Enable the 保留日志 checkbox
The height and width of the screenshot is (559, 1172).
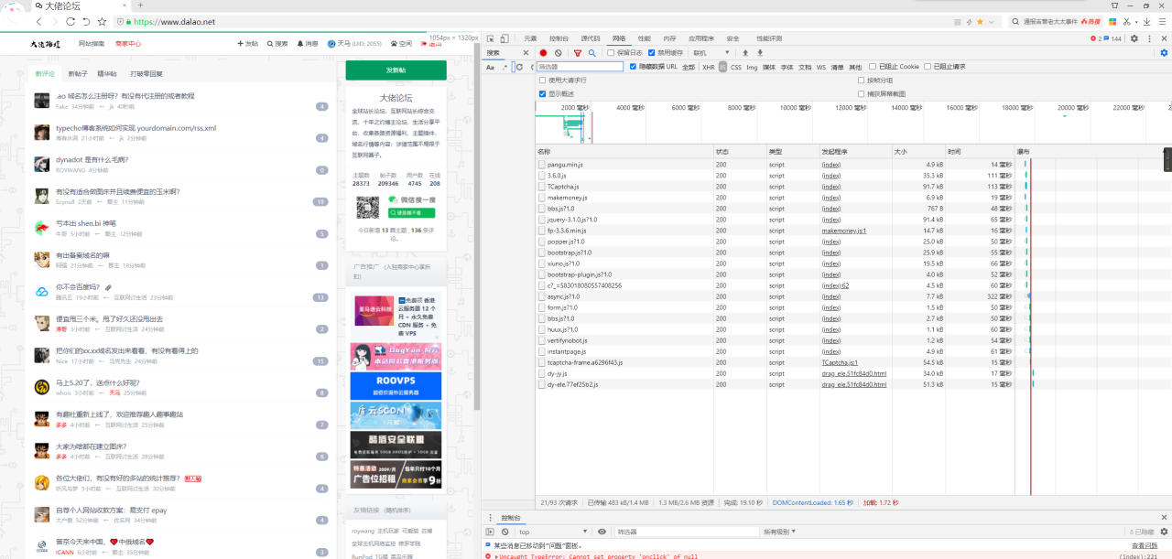(x=613, y=53)
